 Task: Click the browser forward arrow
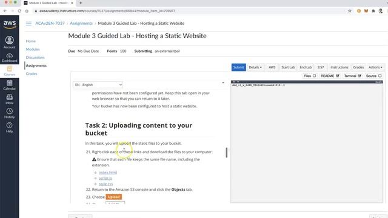(x=12, y=11)
